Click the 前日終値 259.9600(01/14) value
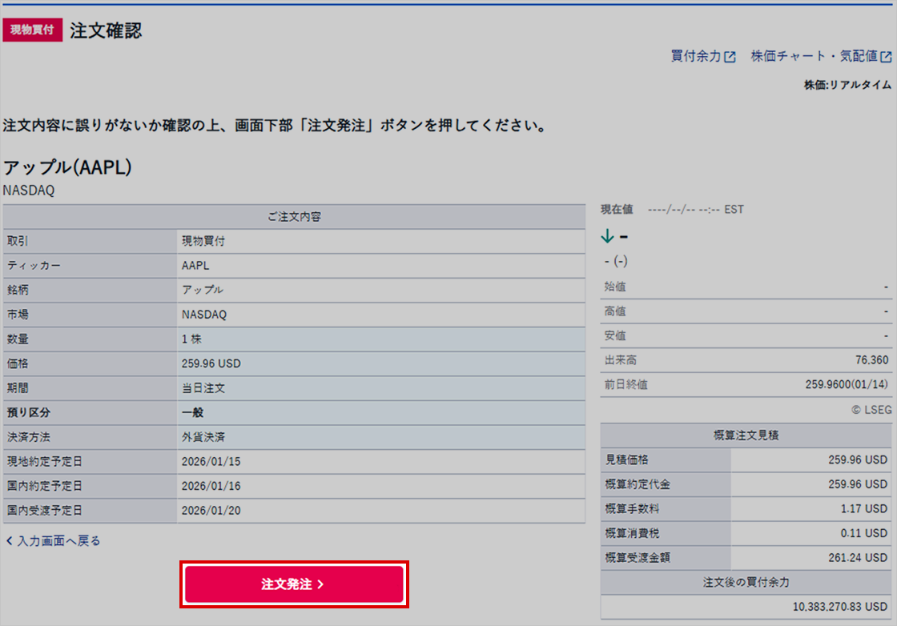This screenshot has width=897, height=626. [847, 385]
